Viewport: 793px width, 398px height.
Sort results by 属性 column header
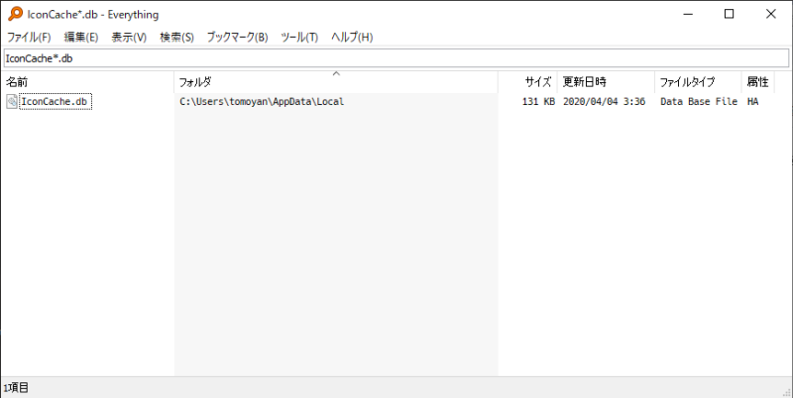click(x=757, y=82)
